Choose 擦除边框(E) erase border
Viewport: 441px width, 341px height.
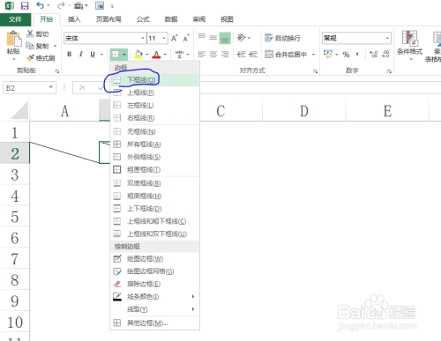pos(155,284)
